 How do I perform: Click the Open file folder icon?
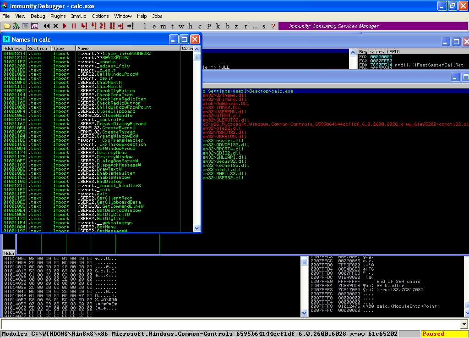(x=6, y=26)
